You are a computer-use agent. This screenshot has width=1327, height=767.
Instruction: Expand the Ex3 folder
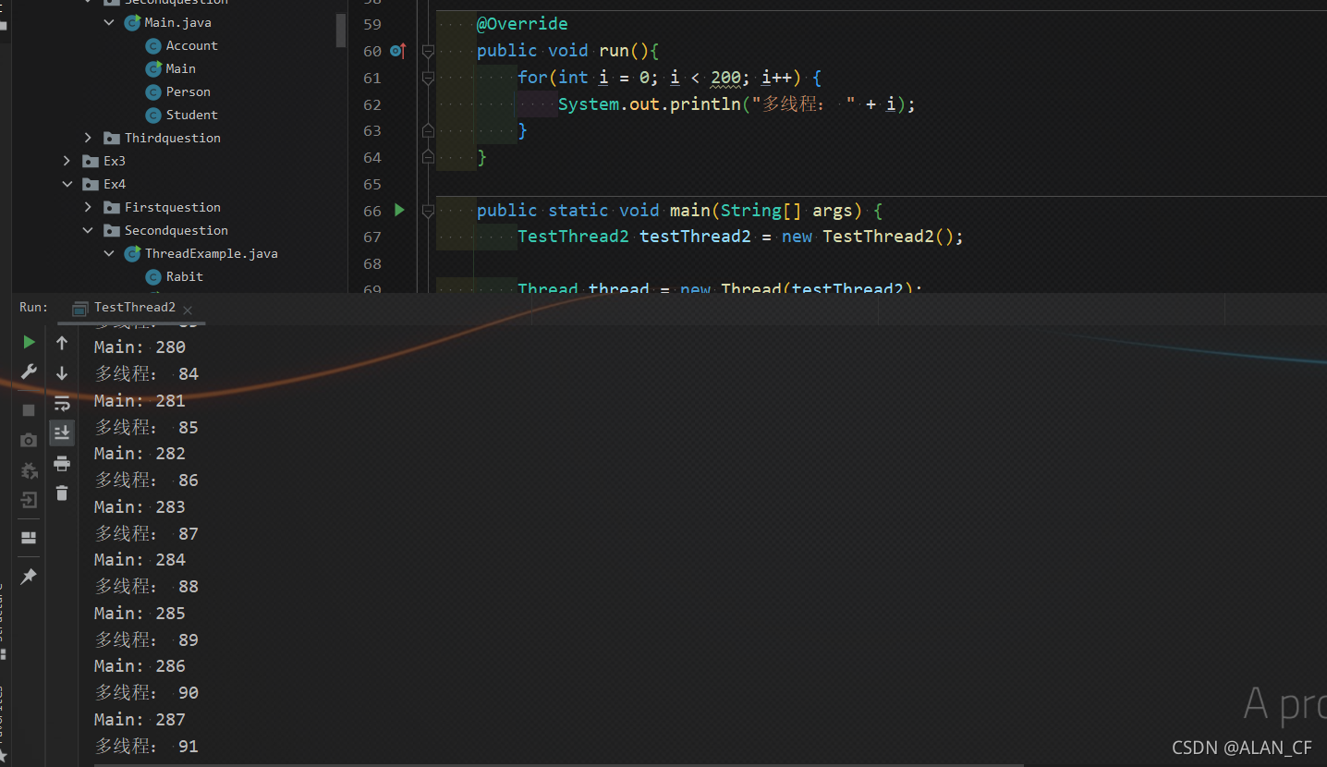67,161
